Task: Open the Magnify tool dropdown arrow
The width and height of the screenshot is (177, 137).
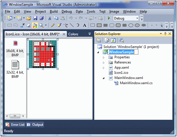Action: [x=46, y=25]
